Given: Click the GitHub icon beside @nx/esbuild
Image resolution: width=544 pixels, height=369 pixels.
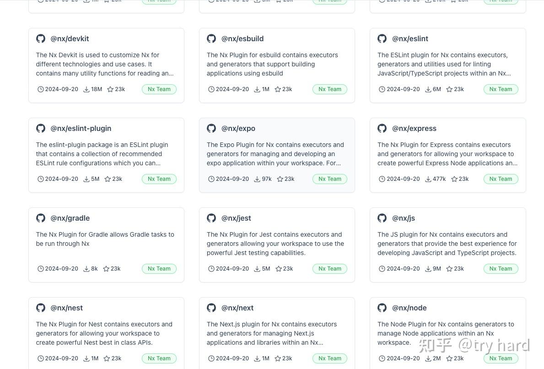Looking at the screenshot, I should (x=211, y=38).
